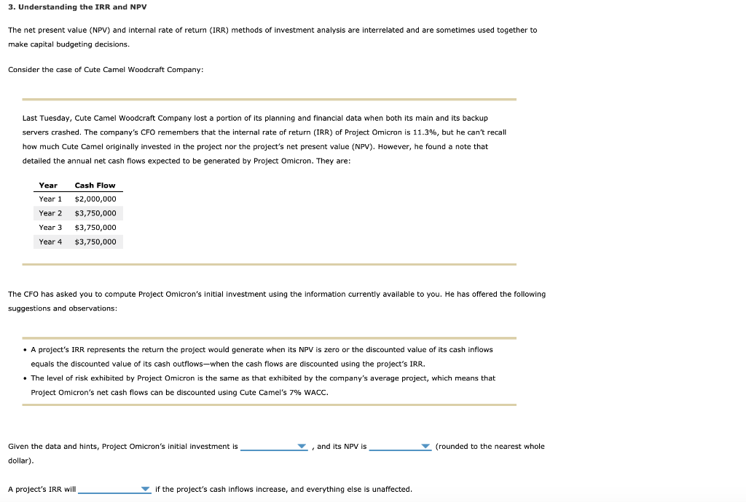Image resolution: width=746 pixels, height=502 pixels.
Task: Select the Year 2 cash flow $3,750,000
Action: [x=95, y=212]
